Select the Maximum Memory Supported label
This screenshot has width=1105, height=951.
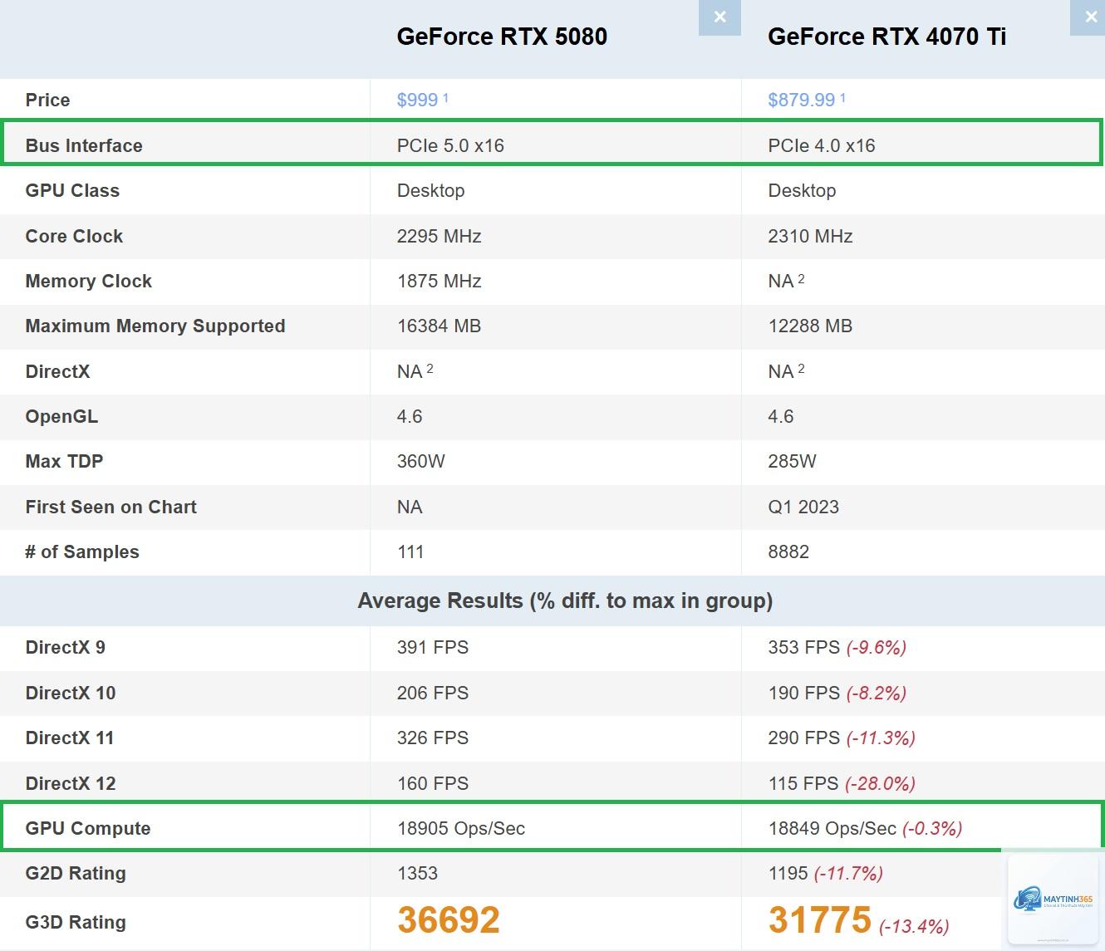(155, 326)
